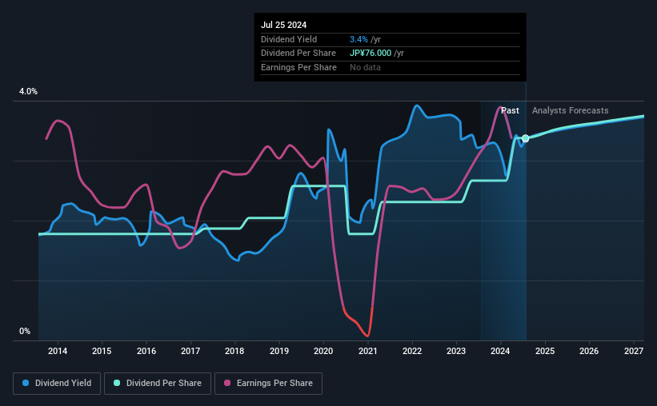Image resolution: width=657 pixels, height=406 pixels.
Task: Click the 2019 x-axis label
Action: [279, 351]
